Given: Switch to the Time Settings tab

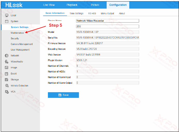Looking at the screenshot, I should point(76,13).
